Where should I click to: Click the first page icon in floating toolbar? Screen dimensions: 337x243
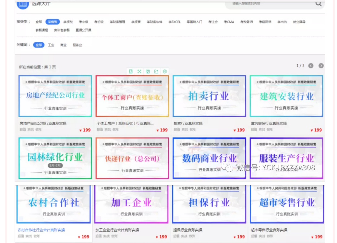tap(131, 71)
